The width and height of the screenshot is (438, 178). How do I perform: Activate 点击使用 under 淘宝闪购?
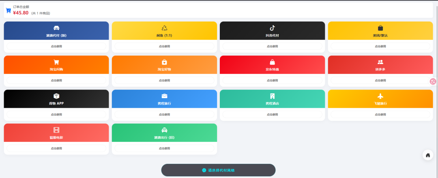click(x=56, y=80)
